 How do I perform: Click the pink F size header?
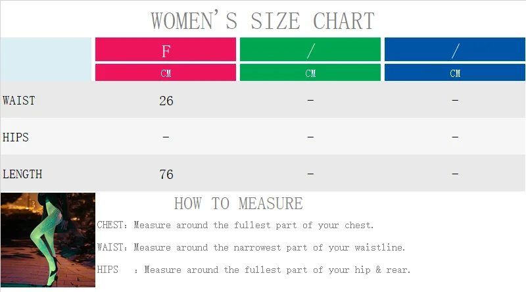(166, 49)
